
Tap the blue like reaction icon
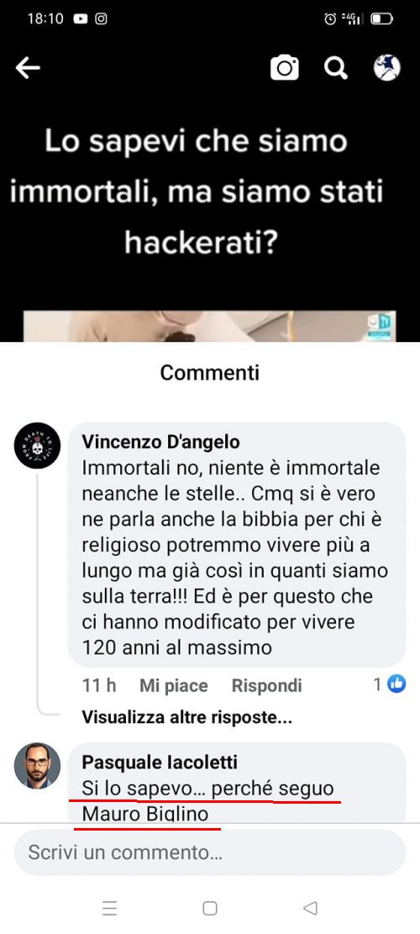click(396, 683)
